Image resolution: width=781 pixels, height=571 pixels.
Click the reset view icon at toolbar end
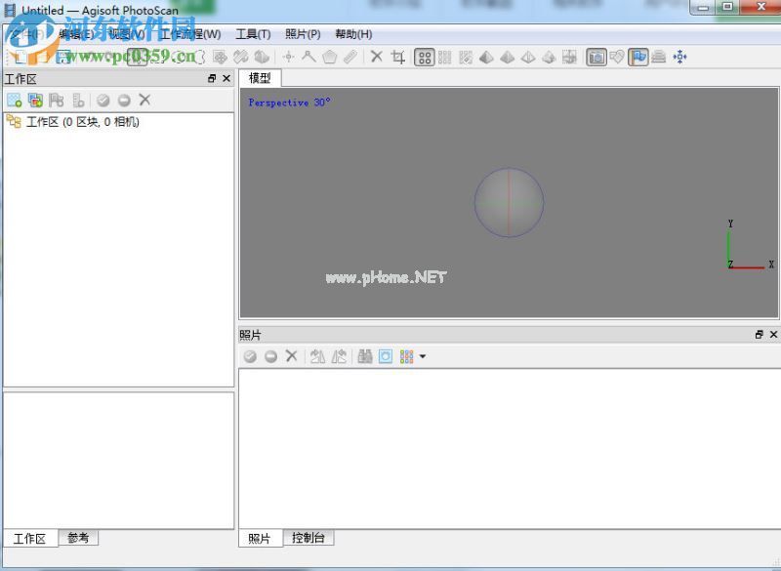tap(679, 58)
